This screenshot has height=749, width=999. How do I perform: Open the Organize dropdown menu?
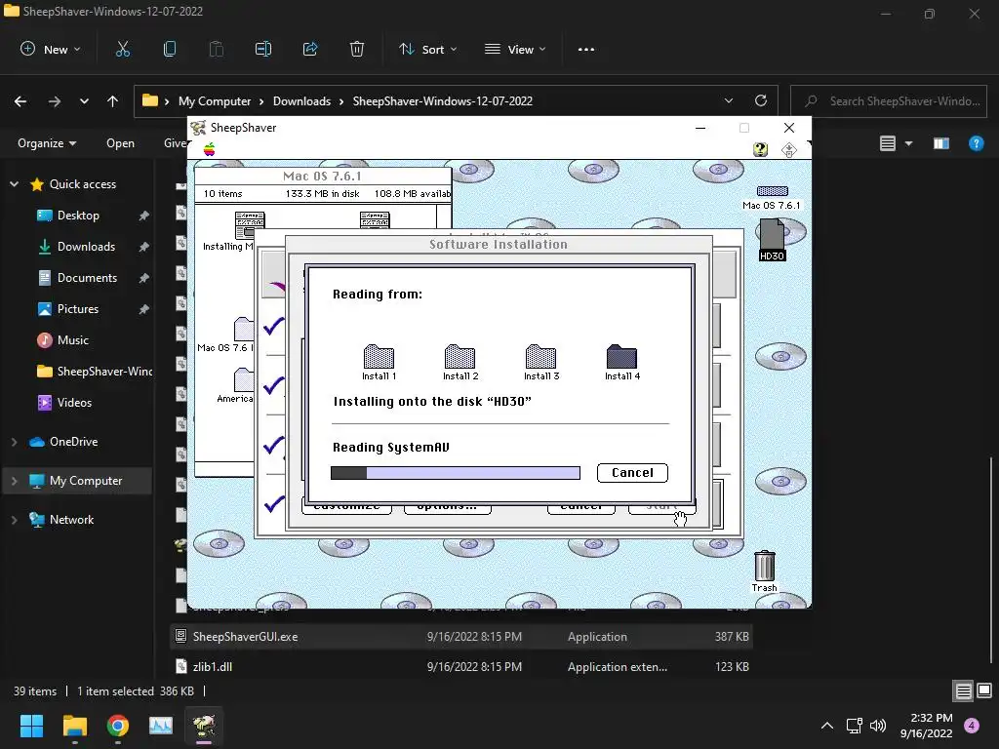47,143
